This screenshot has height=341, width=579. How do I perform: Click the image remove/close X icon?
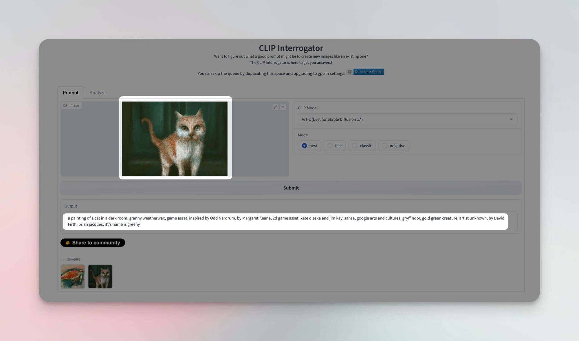(x=283, y=107)
